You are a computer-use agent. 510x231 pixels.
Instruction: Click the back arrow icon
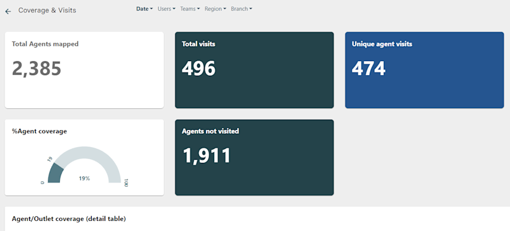point(8,11)
